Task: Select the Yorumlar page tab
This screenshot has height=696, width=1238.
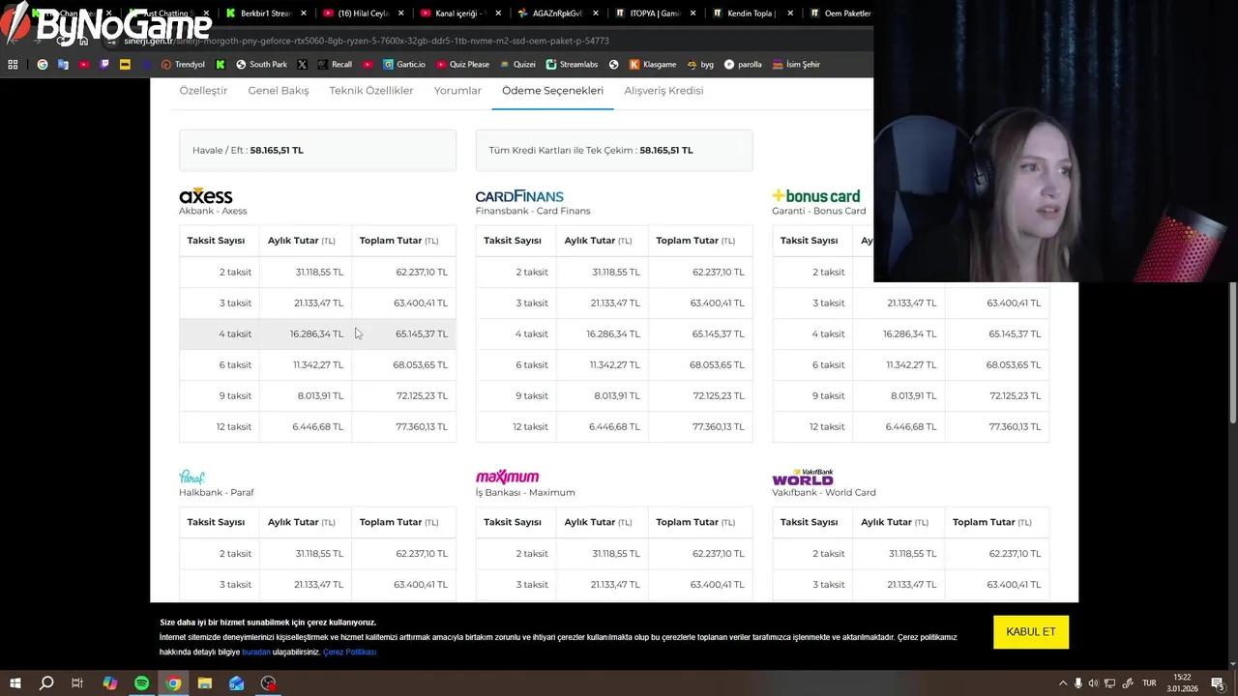Action: tap(457, 91)
